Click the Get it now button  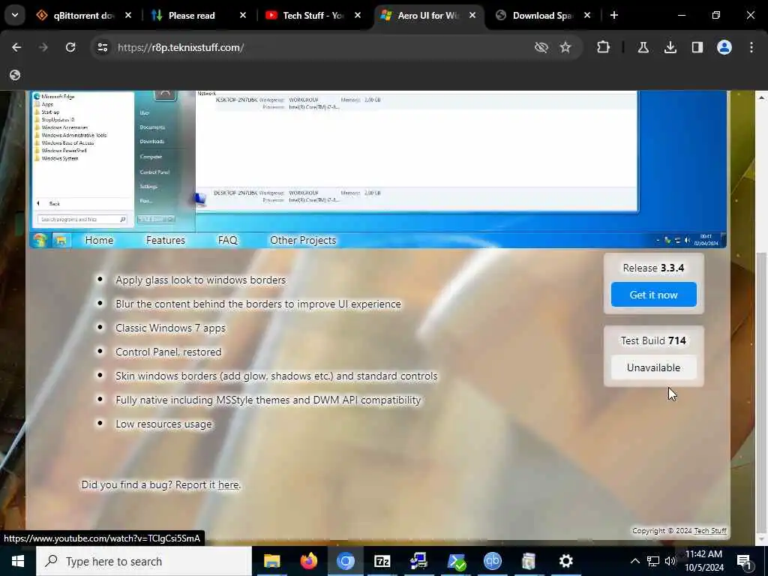pos(653,295)
